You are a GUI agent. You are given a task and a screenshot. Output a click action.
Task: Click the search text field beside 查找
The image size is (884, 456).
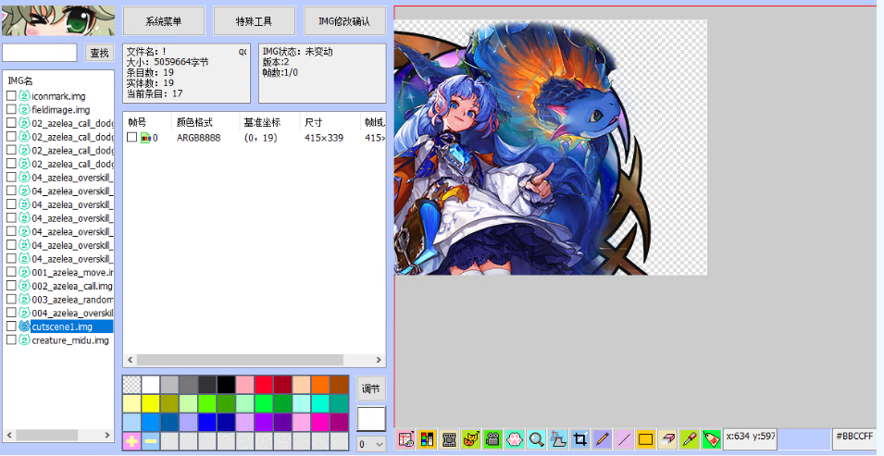[40, 53]
